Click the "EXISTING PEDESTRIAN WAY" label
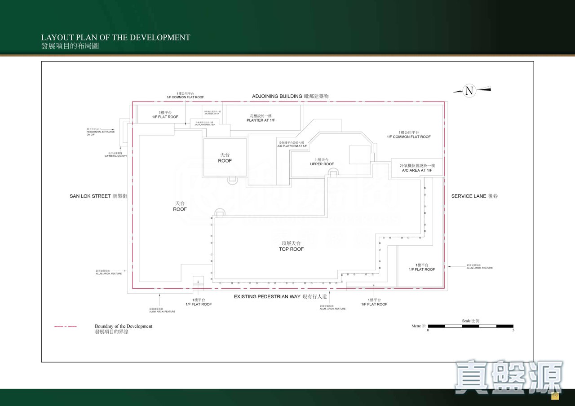Viewport: 575px width, 406px height. point(267,297)
